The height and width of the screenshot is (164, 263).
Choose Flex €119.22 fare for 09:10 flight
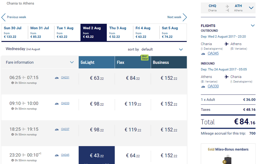pos(133,104)
